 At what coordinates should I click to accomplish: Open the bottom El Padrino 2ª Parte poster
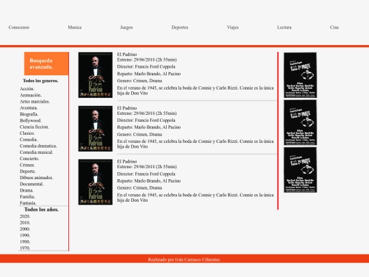(300, 170)
